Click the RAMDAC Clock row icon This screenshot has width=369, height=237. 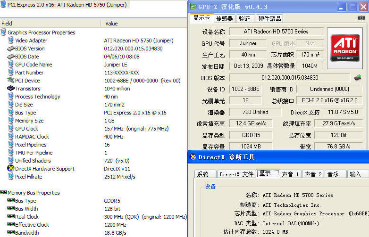coord(11,136)
